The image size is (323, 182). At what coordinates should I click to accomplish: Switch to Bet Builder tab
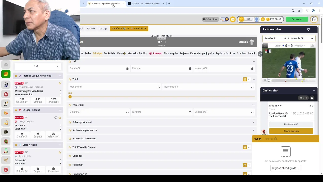tap(110, 53)
